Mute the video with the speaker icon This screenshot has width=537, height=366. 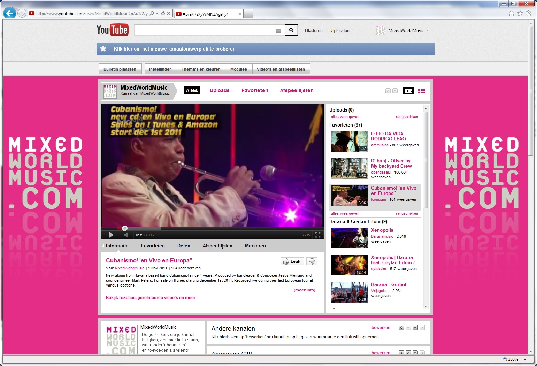[126, 235]
